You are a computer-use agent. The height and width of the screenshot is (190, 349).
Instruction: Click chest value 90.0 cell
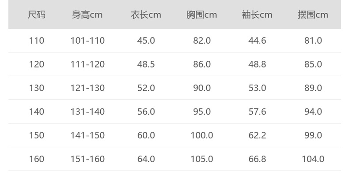[201, 88]
